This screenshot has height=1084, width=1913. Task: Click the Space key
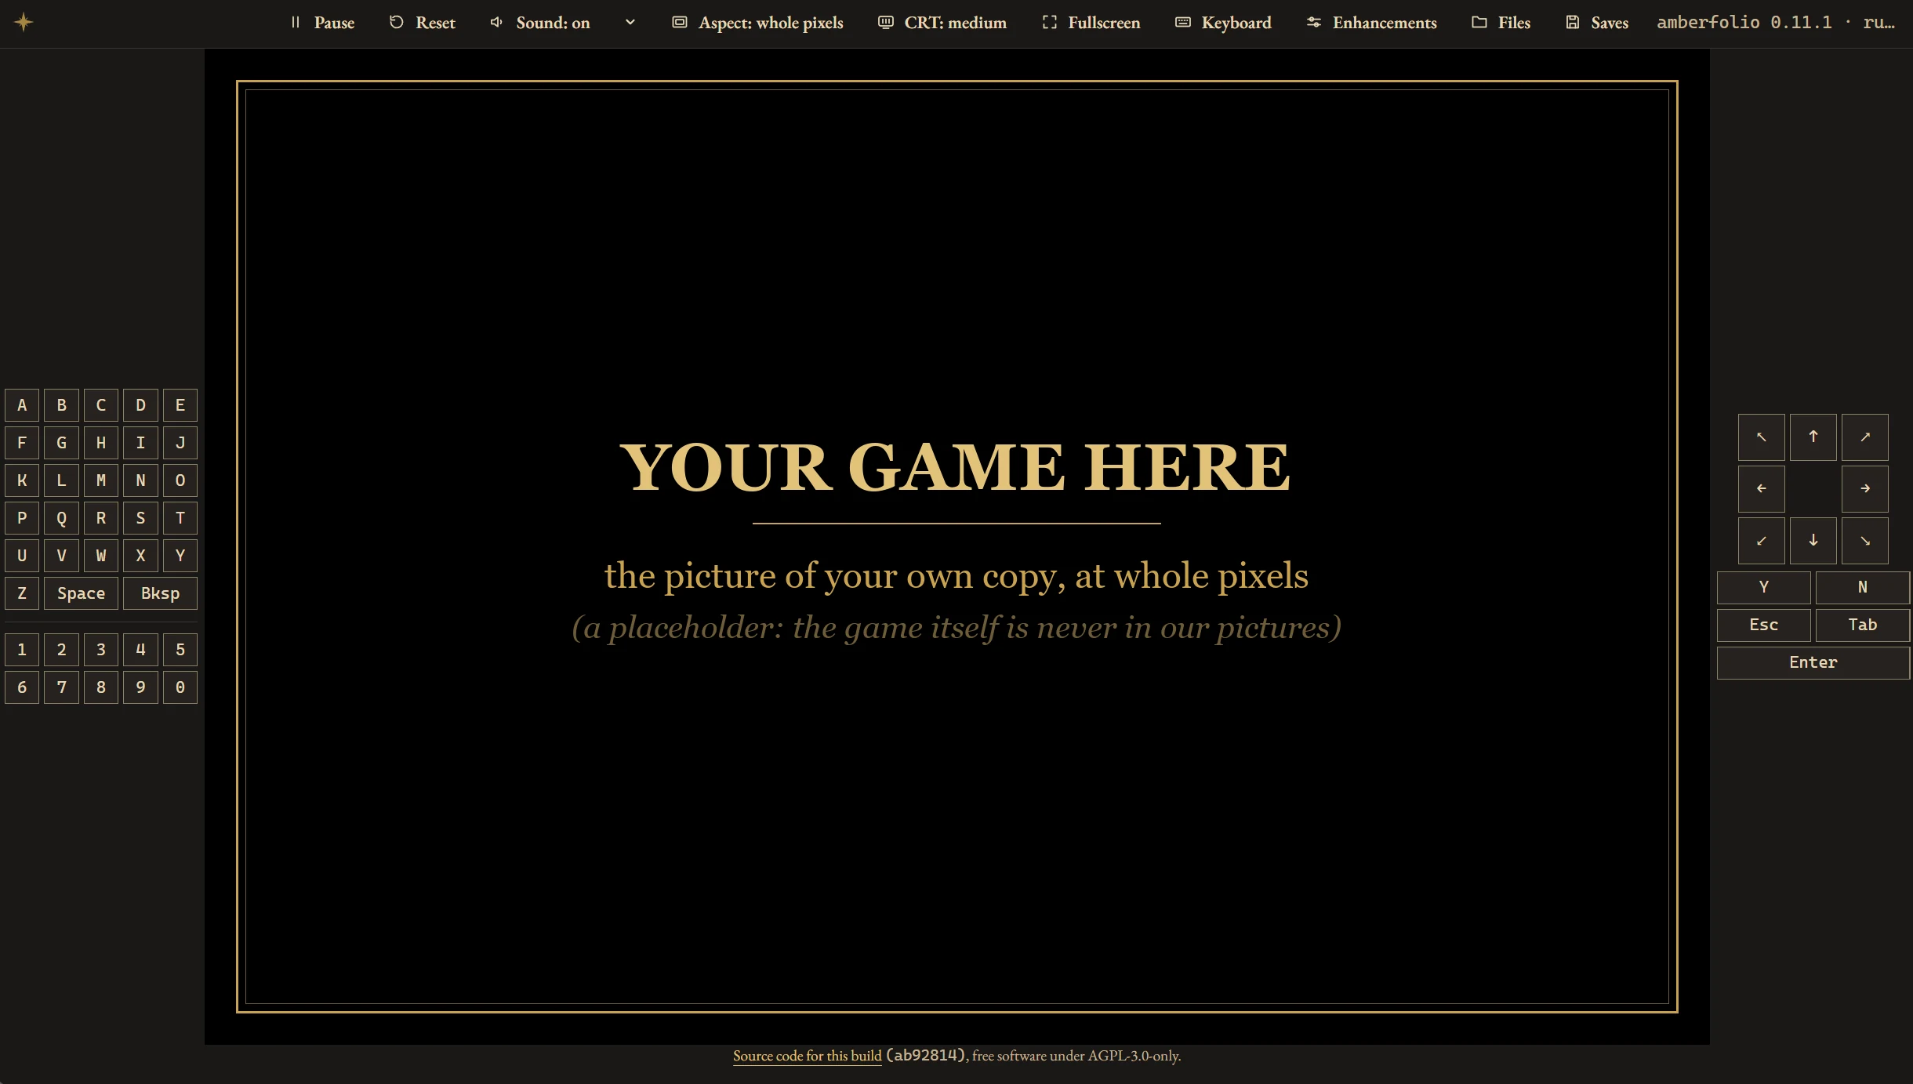pos(81,593)
